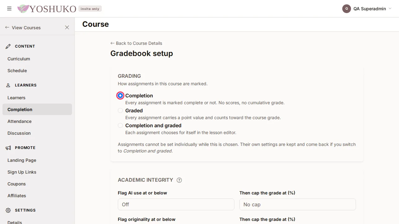Viewport: 399px width, 224px height.
Task: Click the LEARNERS section header
Action: 26,85
